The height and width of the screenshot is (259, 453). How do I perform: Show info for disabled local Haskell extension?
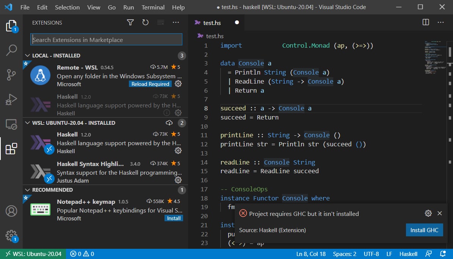pyautogui.click(x=167, y=113)
